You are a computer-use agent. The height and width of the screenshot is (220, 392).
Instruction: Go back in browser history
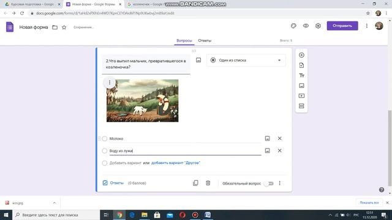[6, 13]
